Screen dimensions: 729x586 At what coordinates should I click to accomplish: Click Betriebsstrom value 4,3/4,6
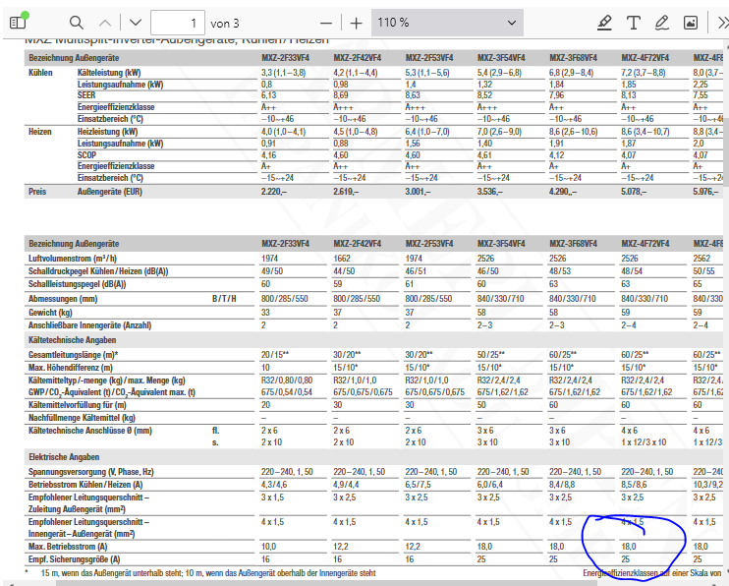(274, 485)
